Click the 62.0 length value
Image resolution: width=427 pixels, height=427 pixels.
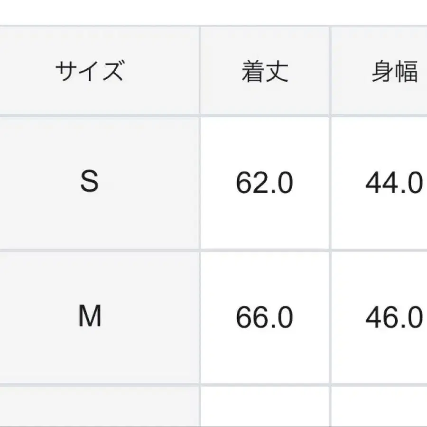point(264,184)
